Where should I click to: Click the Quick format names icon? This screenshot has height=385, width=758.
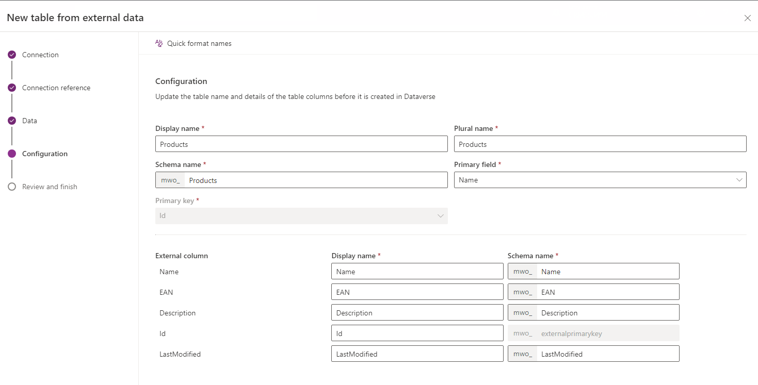[x=159, y=43]
